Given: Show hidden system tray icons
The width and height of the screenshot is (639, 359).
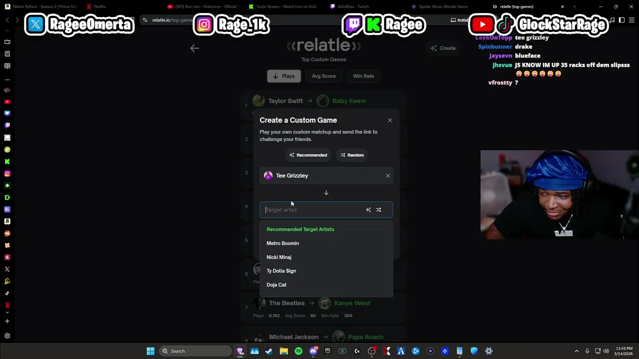Looking at the screenshot, I should tap(577, 351).
